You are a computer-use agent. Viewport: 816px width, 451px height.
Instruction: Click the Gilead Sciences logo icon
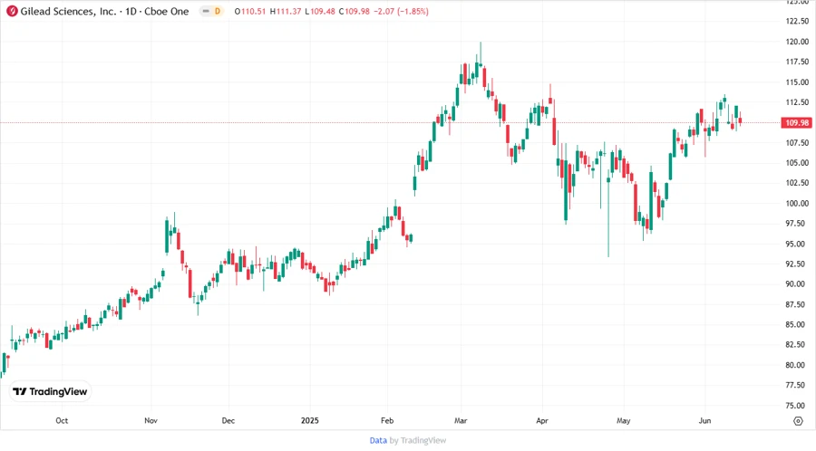(x=12, y=12)
